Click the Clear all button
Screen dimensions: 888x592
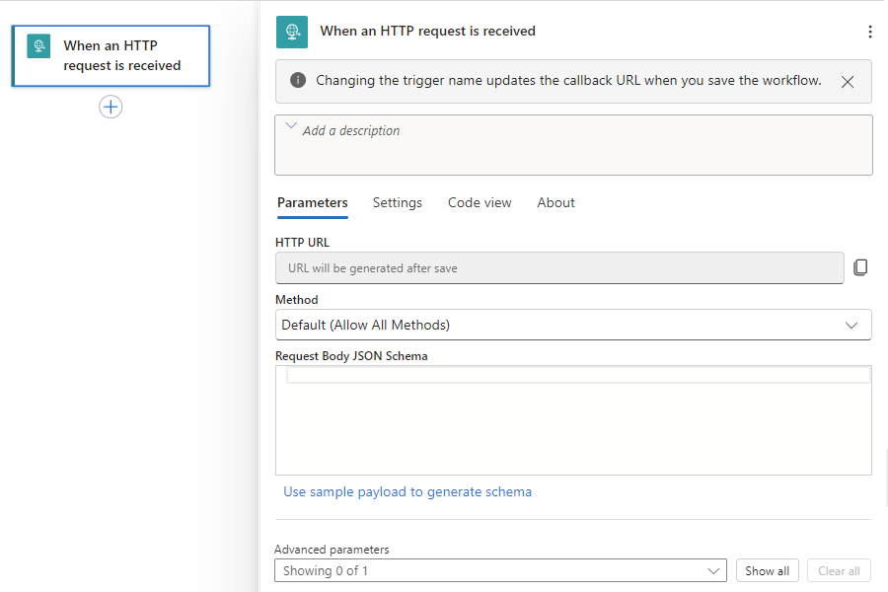pyautogui.click(x=839, y=570)
